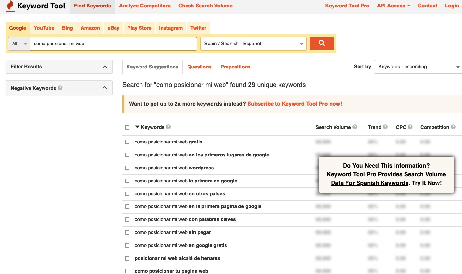Check the 'alcalá de henares' keyword row
This screenshot has width=462, height=274.
coord(127,258)
